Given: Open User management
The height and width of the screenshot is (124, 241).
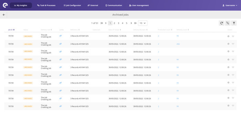Looking at the screenshot, I should pyautogui.click(x=139, y=5).
